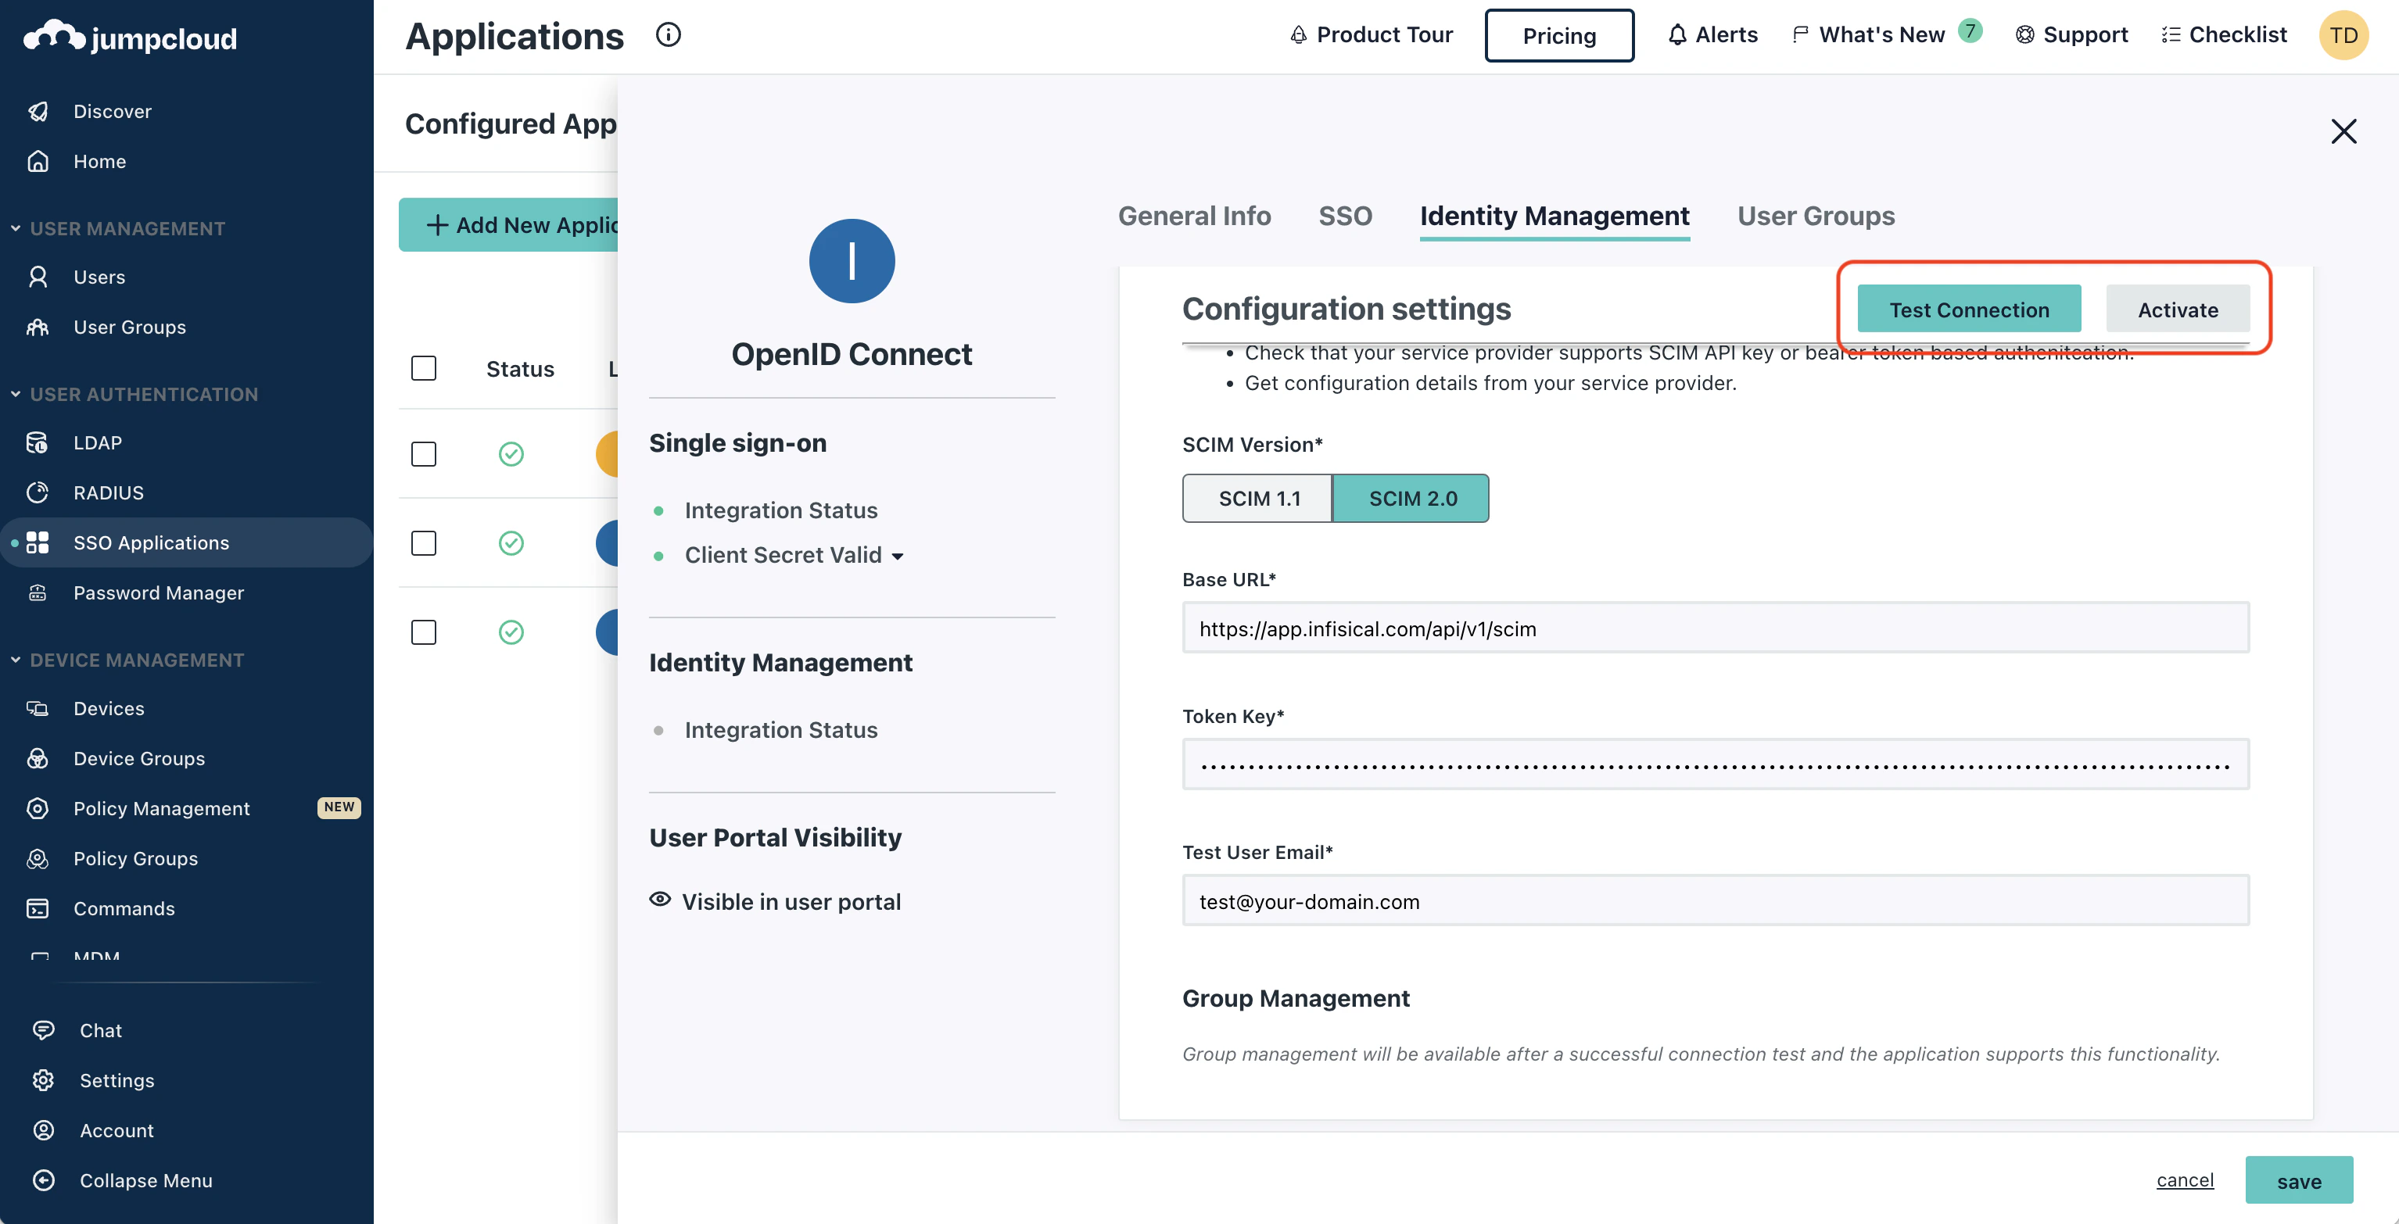Tick the second application row checkbox
The image size is (2399, 1224).
click(x=424, y=543)
